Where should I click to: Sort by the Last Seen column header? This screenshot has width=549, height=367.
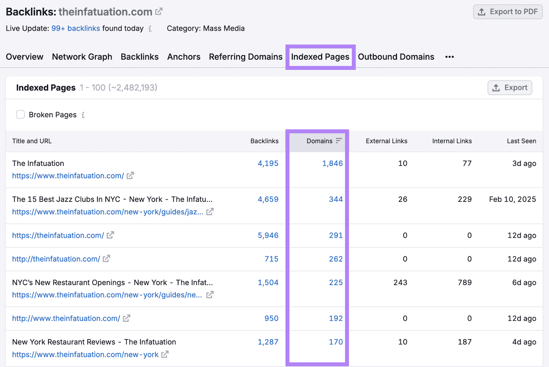tap(522, 141)
